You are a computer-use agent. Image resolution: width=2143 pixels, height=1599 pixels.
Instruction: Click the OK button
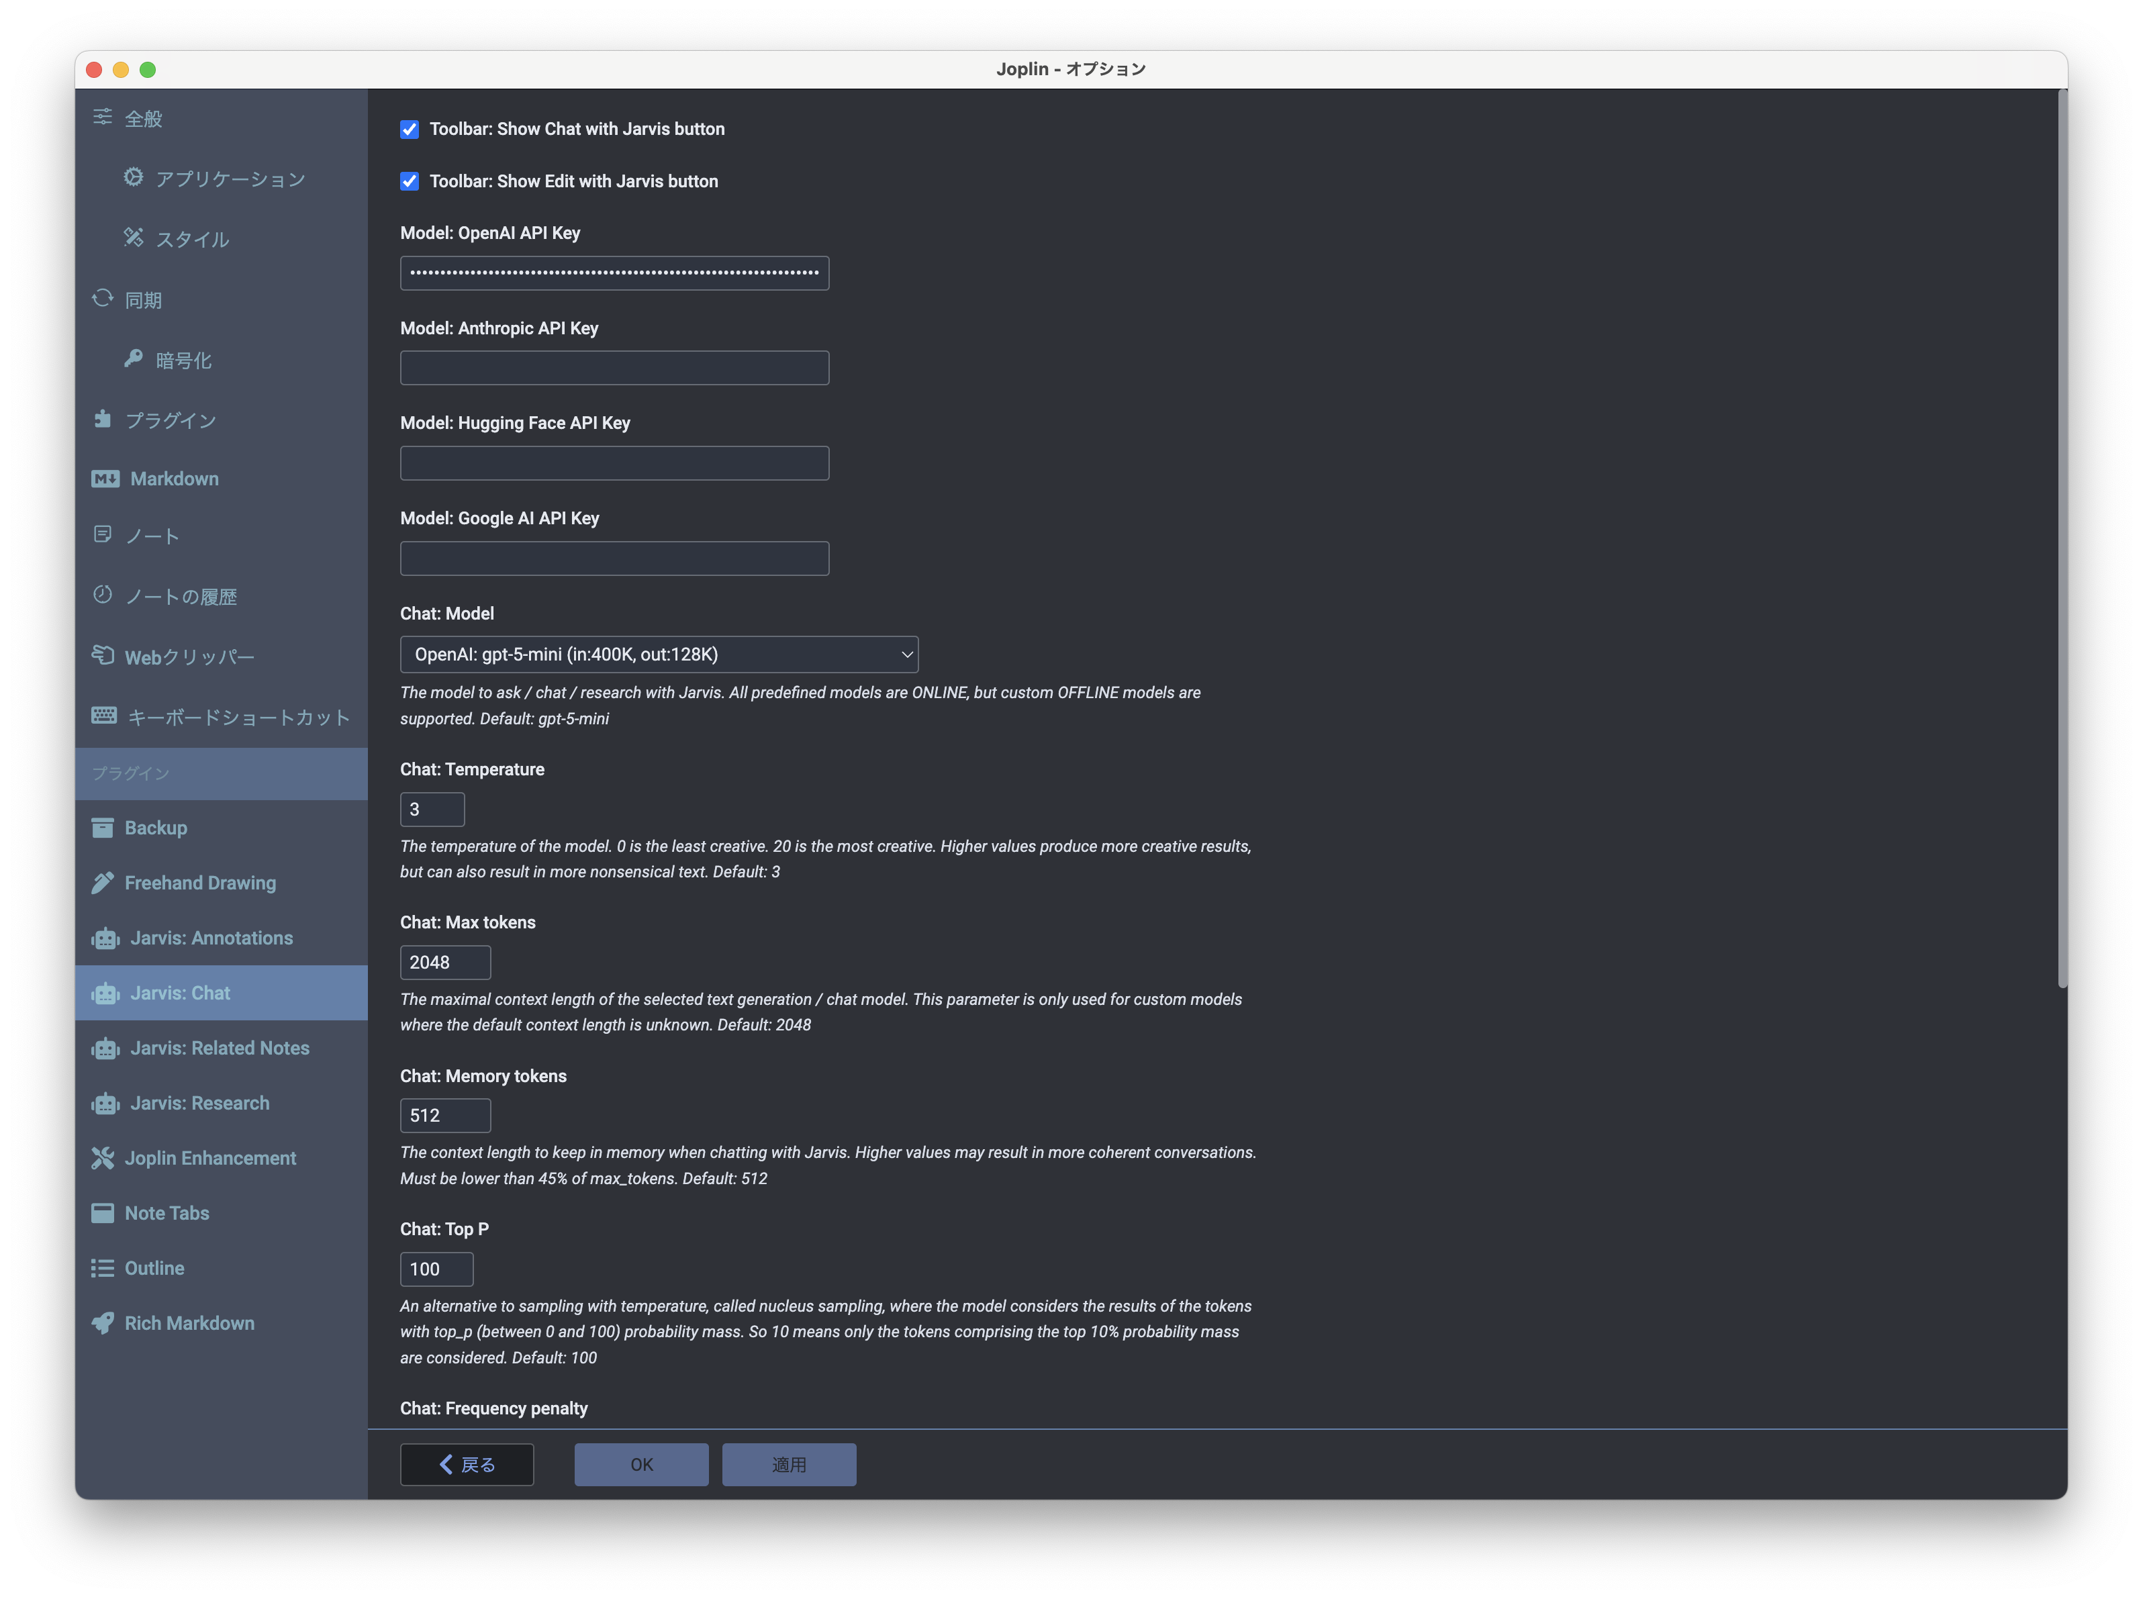640,1465
